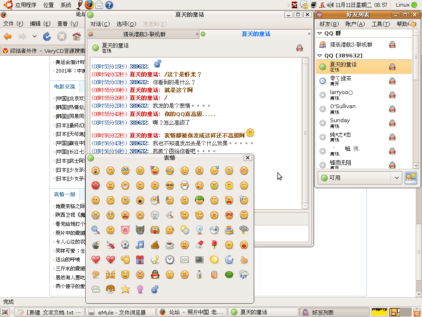Open eMule taskbar button
The height and width of the screenshot is (317, 422).
pos(121,312)
